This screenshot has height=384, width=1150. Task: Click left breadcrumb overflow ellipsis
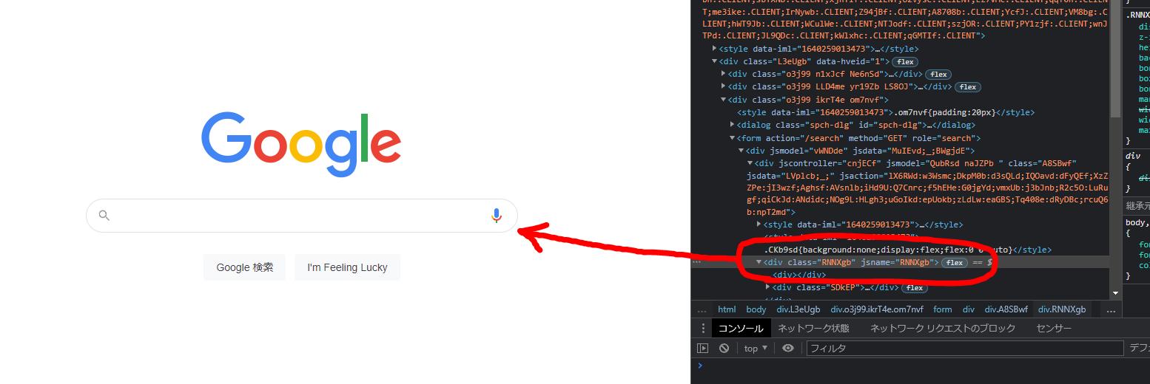click(x=702, y=310)
